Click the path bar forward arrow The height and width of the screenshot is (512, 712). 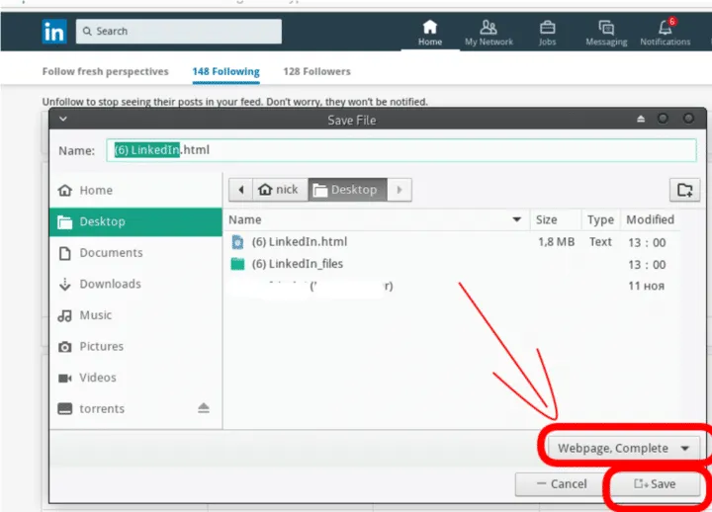[x=400, y=190]
